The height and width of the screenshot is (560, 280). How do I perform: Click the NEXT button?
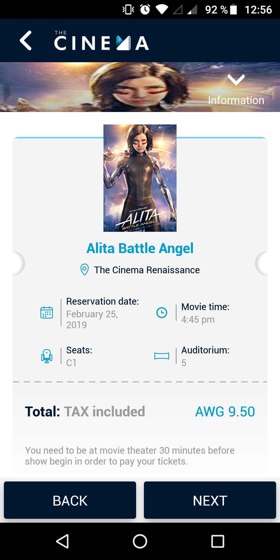pyautogui.click(x=210, y=500)
